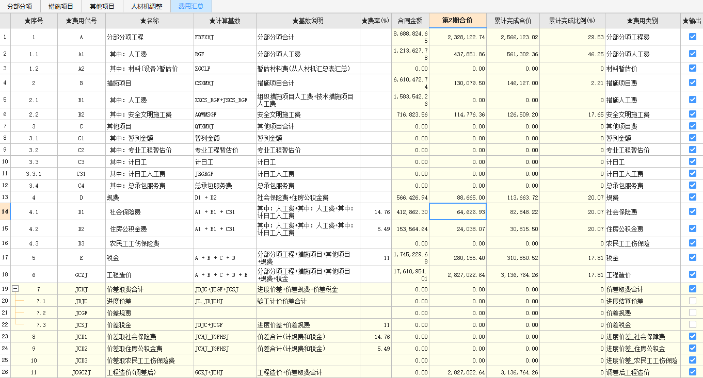The image size is (703, 378).
Task: Switch to the 分部分项 tab
Action: click(20, 6)
